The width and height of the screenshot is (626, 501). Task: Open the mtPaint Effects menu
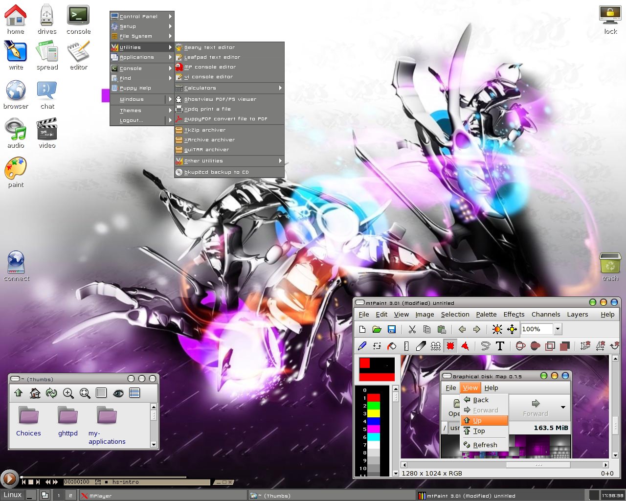[514, 315]
